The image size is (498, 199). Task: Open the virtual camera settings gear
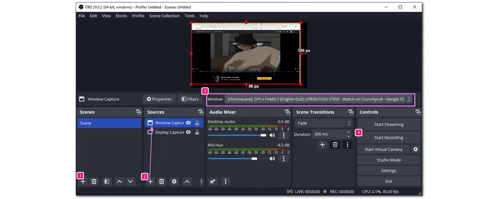coord(416,149)
